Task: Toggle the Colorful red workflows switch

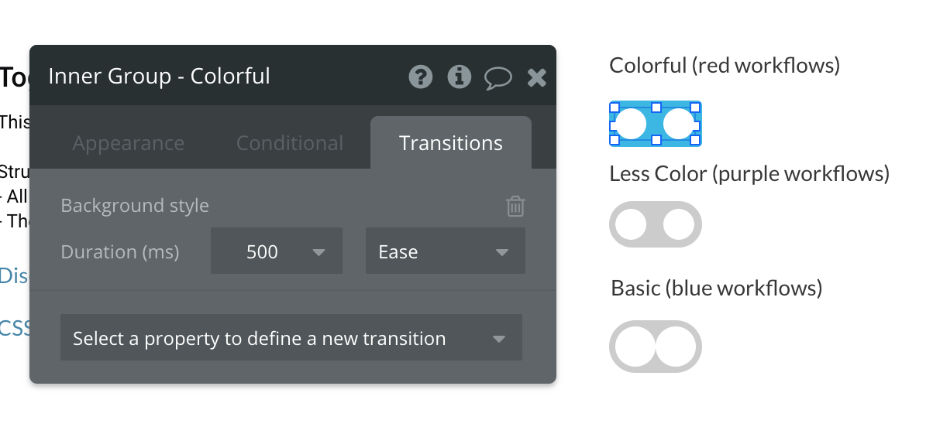Action: click(x=655, y=124)
